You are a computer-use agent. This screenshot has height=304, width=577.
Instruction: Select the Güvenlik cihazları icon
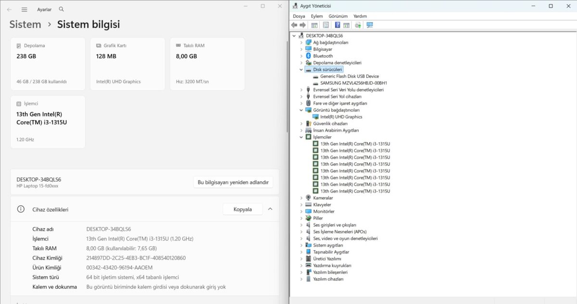coord(308,123)
